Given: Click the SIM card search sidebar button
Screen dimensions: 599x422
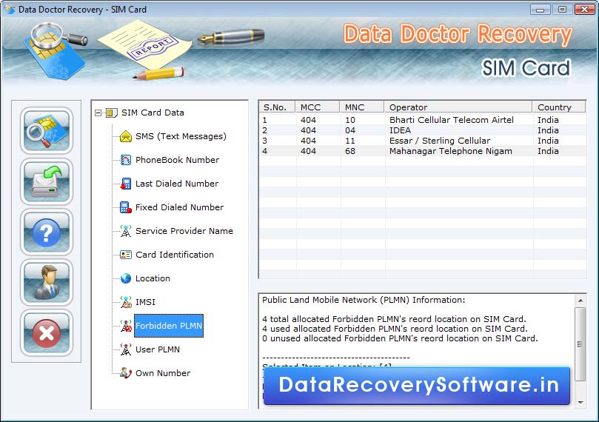Looking at the screenshot, I should coord(47,130).
